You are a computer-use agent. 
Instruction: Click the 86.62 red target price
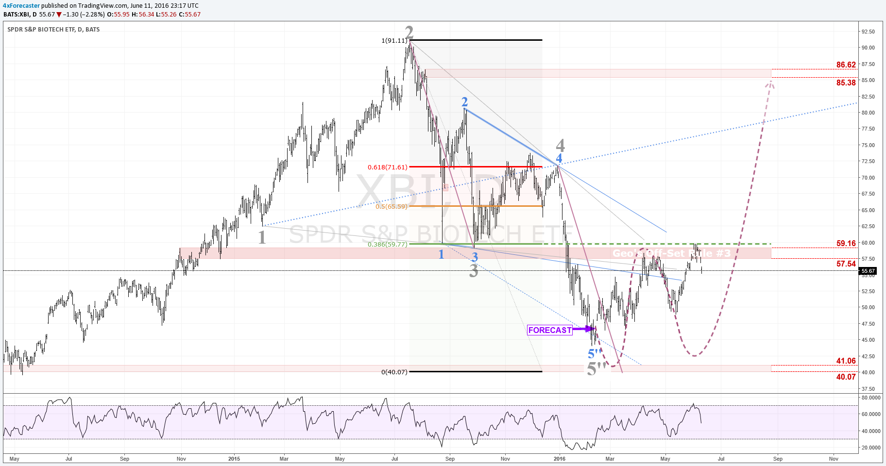846,65
